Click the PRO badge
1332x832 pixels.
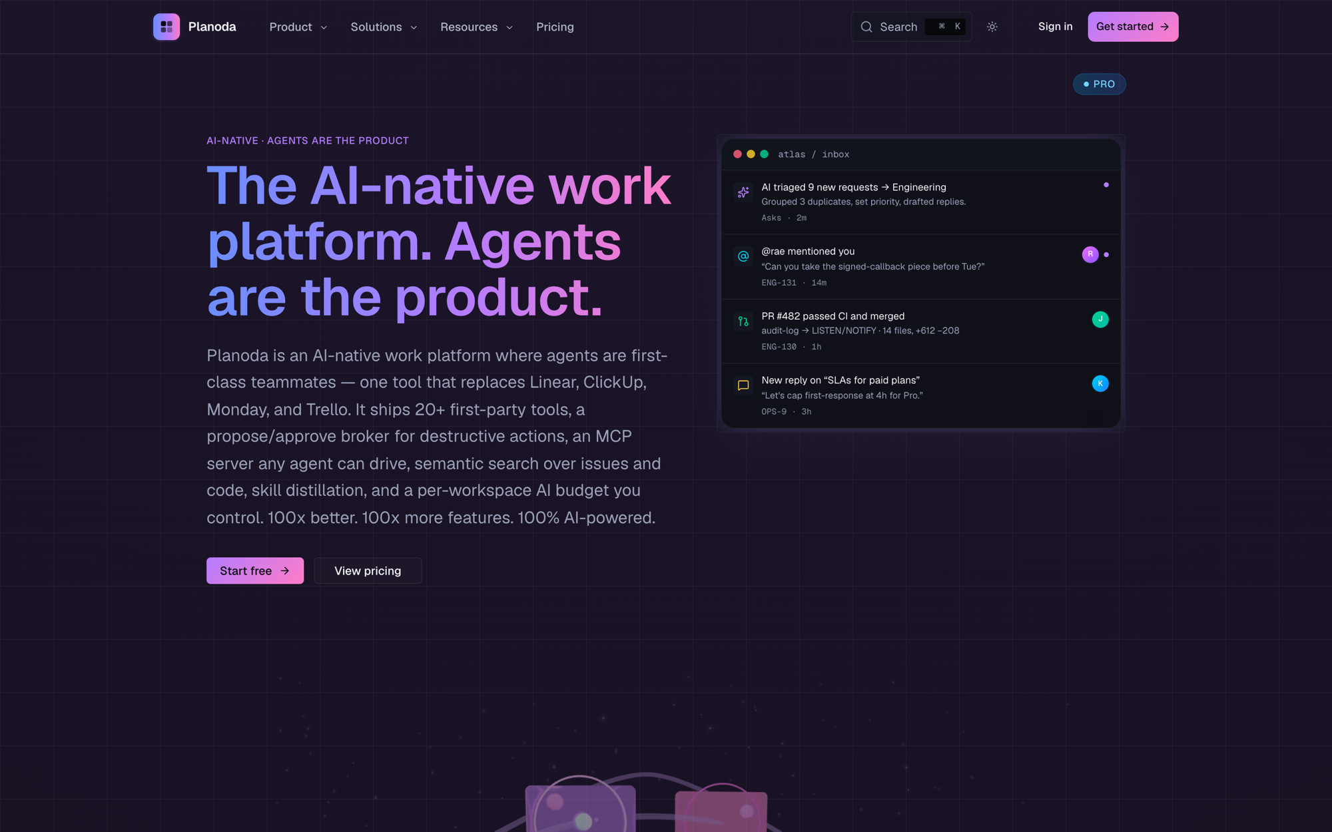(1099, 84)
